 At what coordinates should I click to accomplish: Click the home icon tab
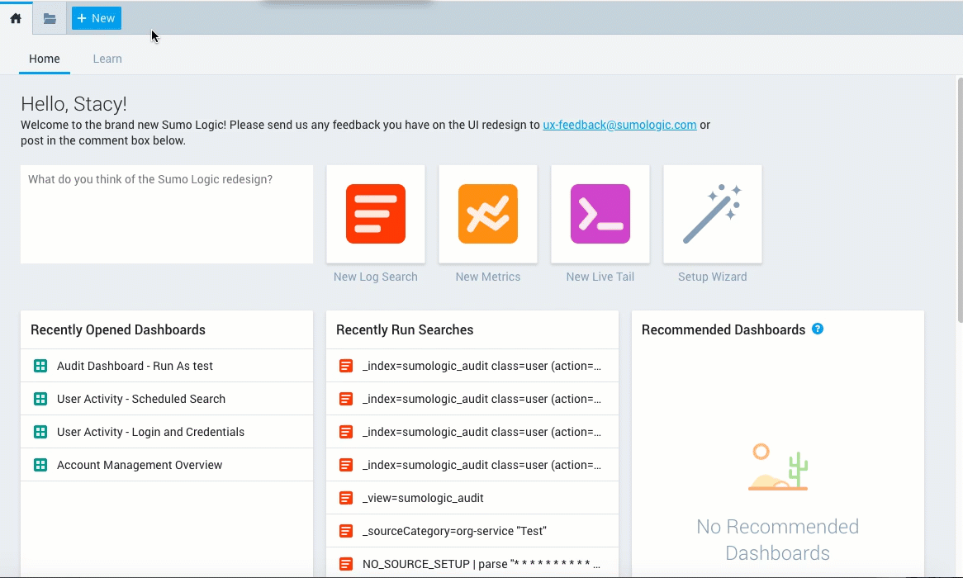point(16,18)
